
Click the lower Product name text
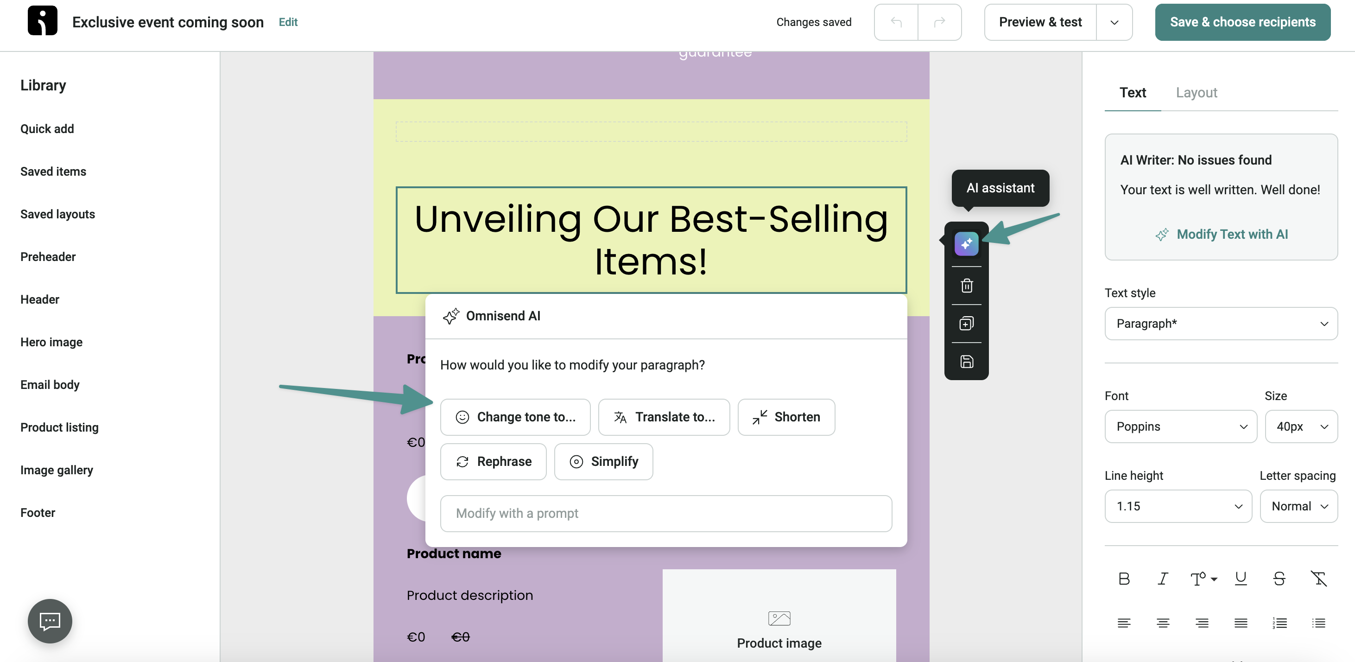(454, 554)
